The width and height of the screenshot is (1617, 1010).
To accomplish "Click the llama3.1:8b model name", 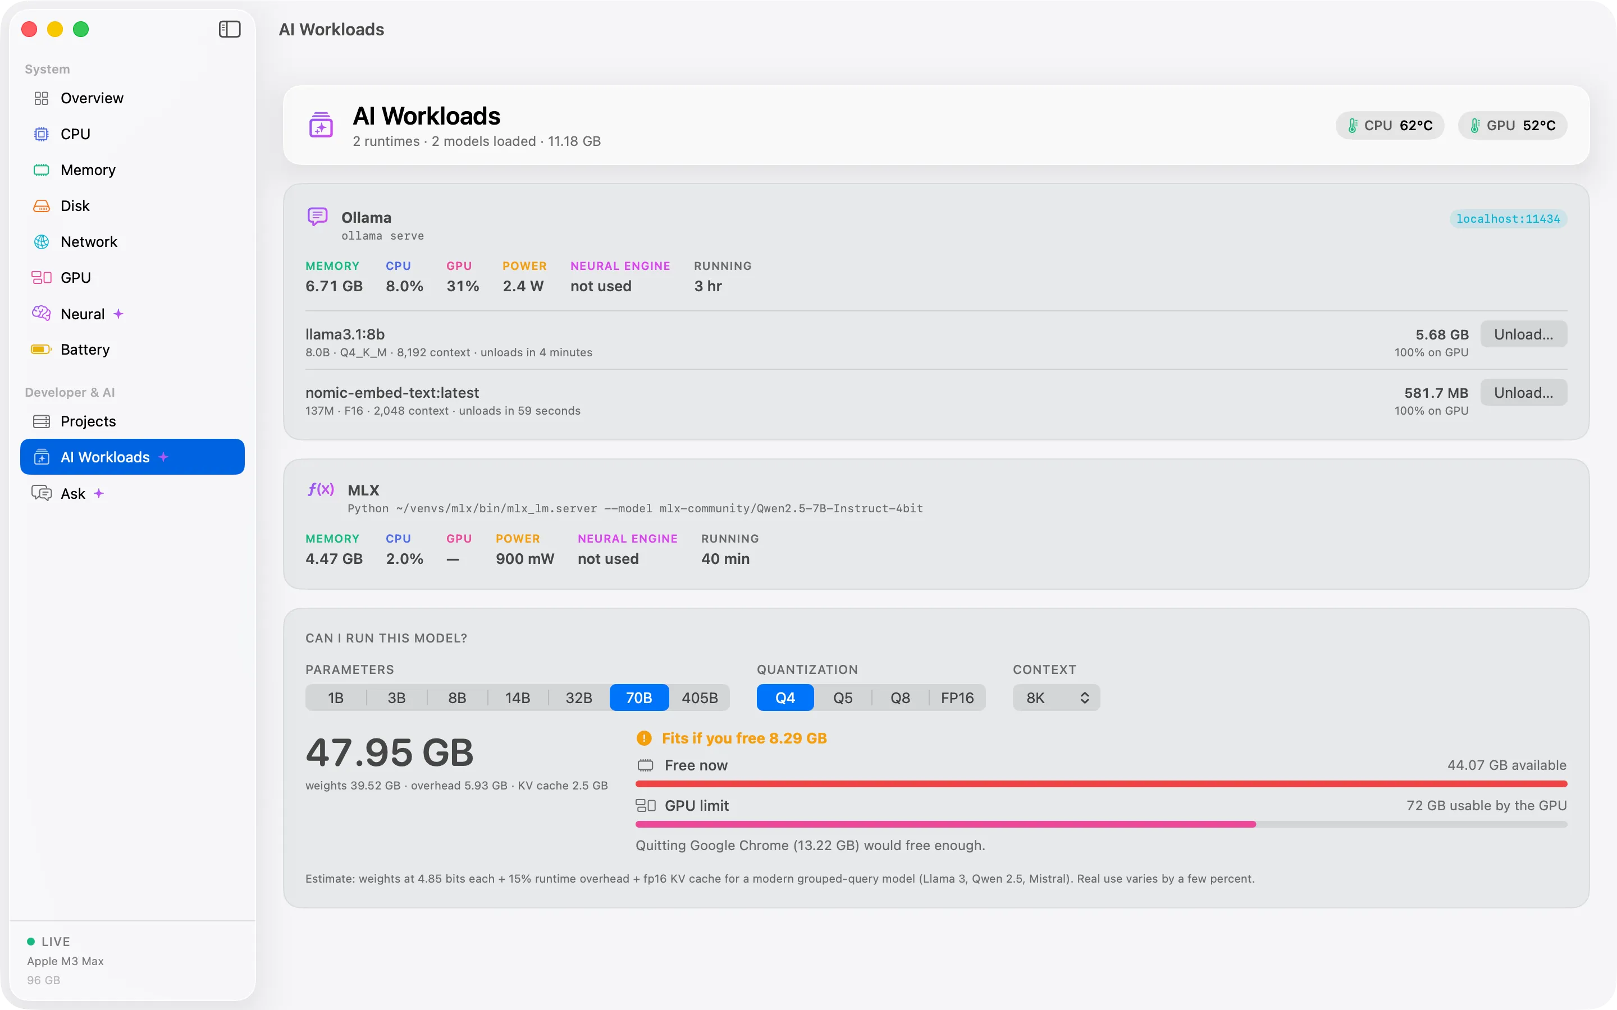I will pos(345,334).
